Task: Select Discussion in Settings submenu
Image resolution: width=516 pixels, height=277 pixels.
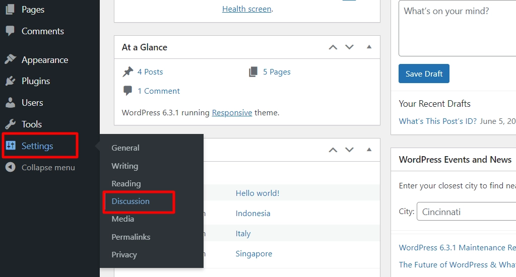Action: (131, 201)
